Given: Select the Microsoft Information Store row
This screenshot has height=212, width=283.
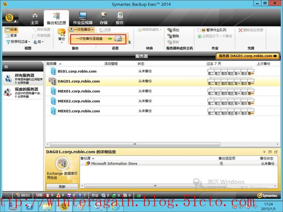Looking at the screenshot, I should [x=179, y=163].
